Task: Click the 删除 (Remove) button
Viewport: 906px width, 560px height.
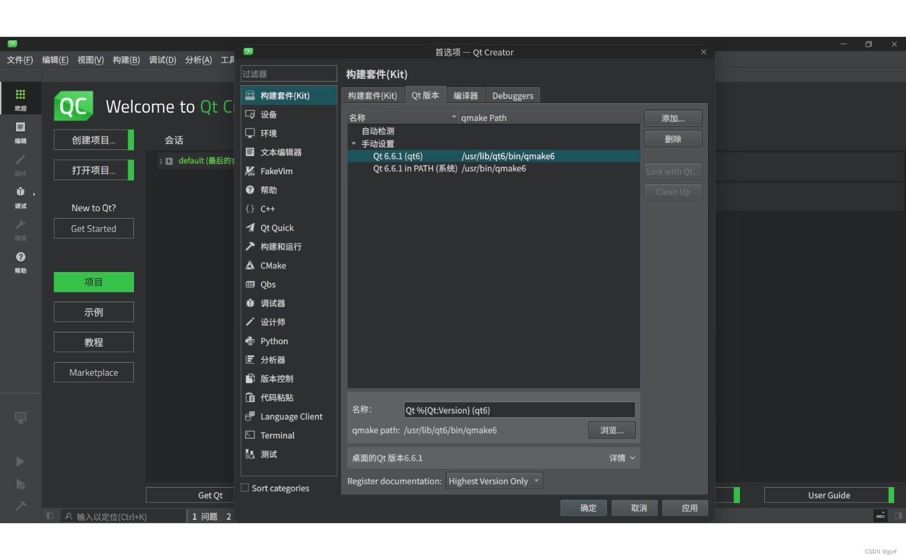Action: [673, 139]
